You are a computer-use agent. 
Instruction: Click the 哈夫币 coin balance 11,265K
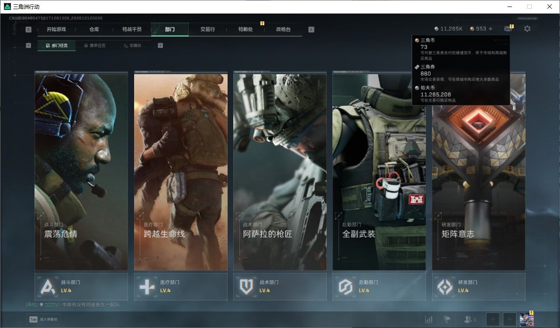click(448, 29)
